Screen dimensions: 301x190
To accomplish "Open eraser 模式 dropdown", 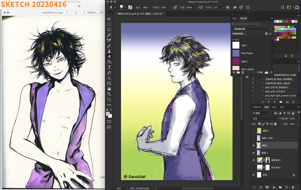I will (x=147, y=7).
